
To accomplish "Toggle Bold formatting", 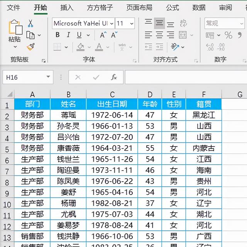I will tap(58, 35).
